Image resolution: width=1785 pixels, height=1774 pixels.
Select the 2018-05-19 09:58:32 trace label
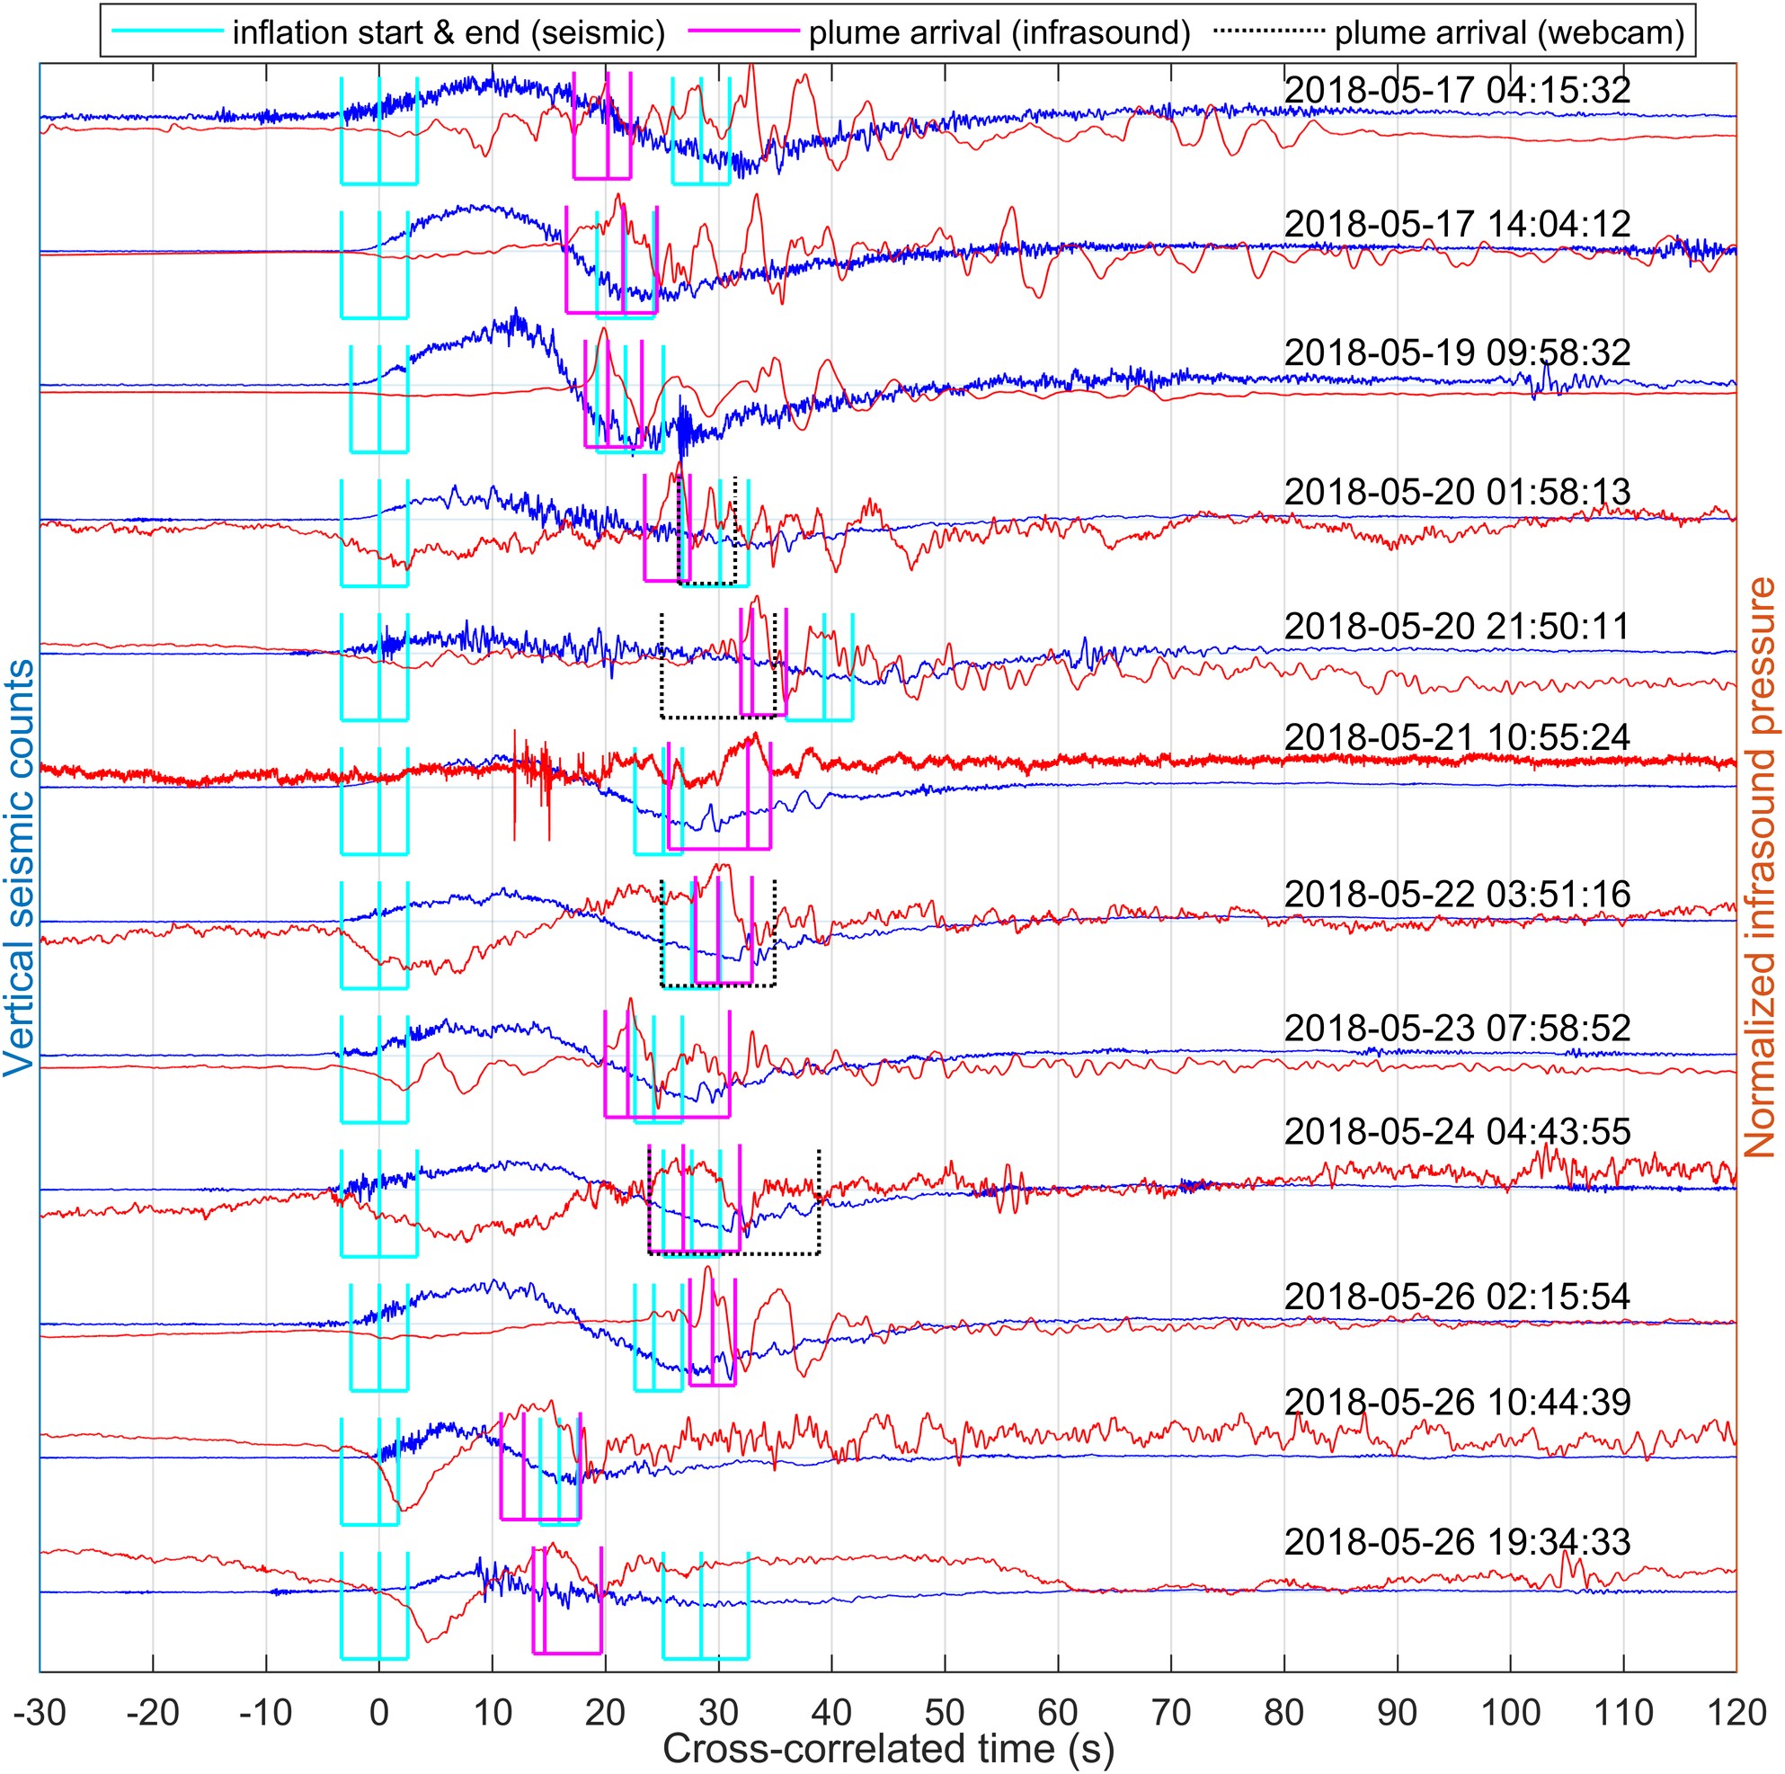1460,352
